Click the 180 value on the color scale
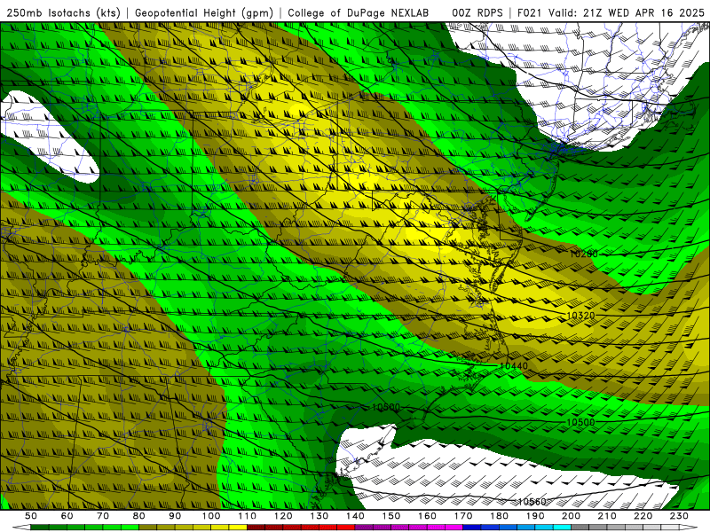Viewport: 710px width, 532px height. click(499, 516)
